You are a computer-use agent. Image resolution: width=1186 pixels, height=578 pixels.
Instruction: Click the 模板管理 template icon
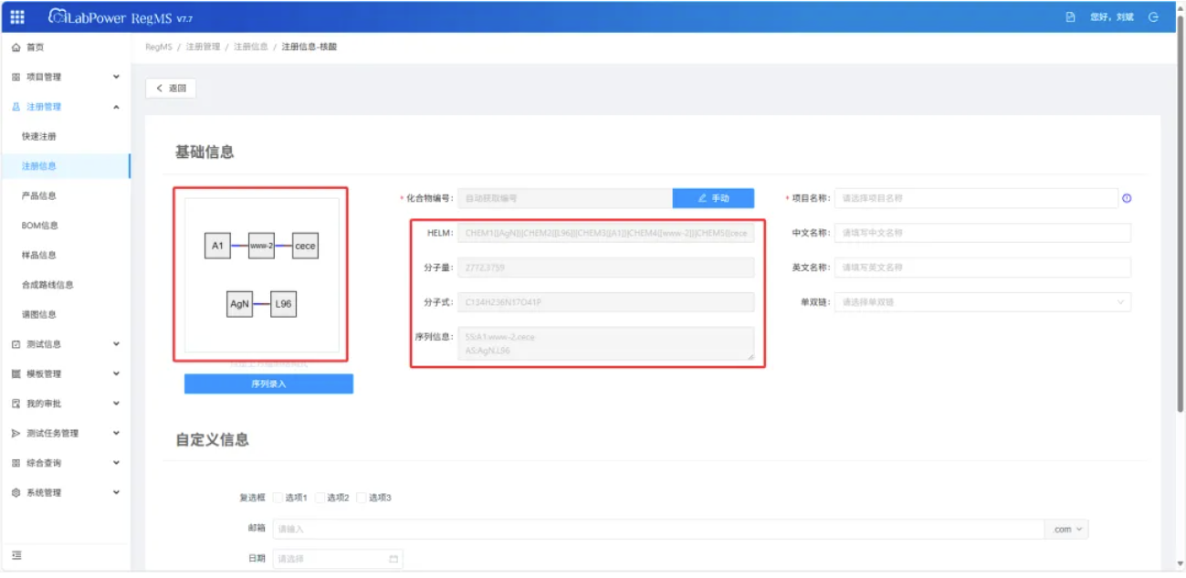pos(16,374)
